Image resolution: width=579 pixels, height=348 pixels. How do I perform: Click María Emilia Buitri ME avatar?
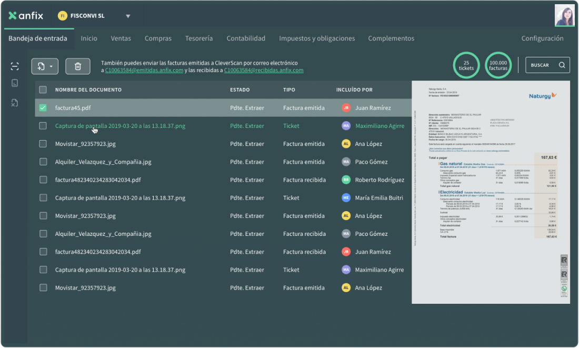[x=346, y=198]
